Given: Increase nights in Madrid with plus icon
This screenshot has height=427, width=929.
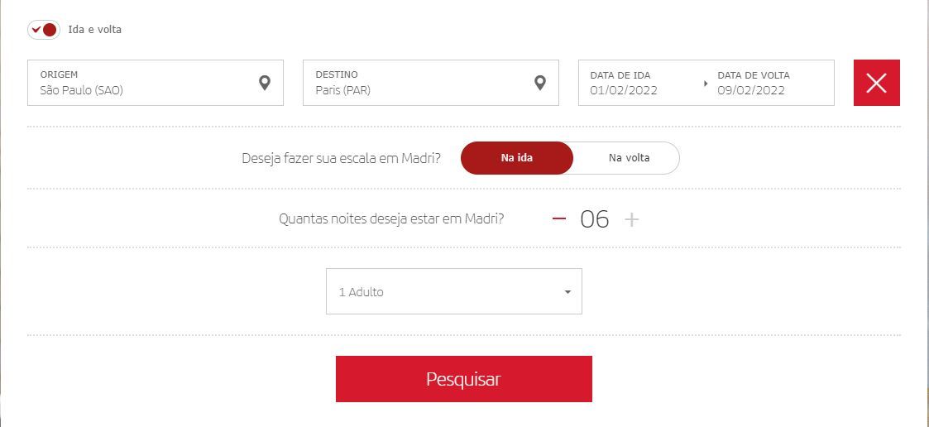Looking at the screenshot, I should [x=632, y=219].
